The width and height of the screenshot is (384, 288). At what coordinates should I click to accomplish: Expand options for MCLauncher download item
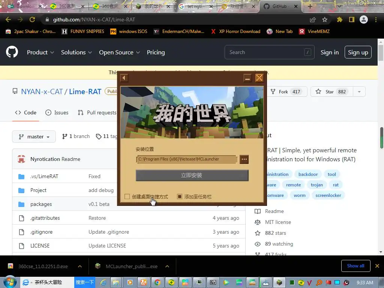(x=167, y=266)
